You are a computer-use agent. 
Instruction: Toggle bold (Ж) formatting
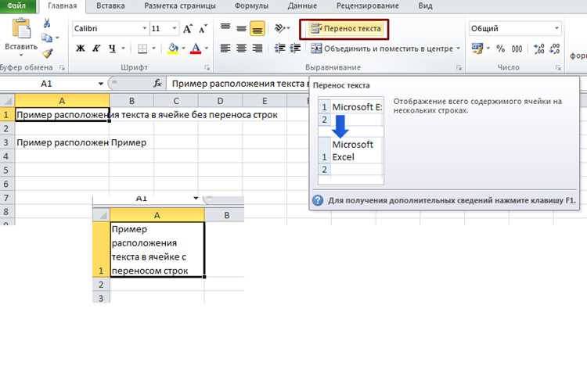81,48
